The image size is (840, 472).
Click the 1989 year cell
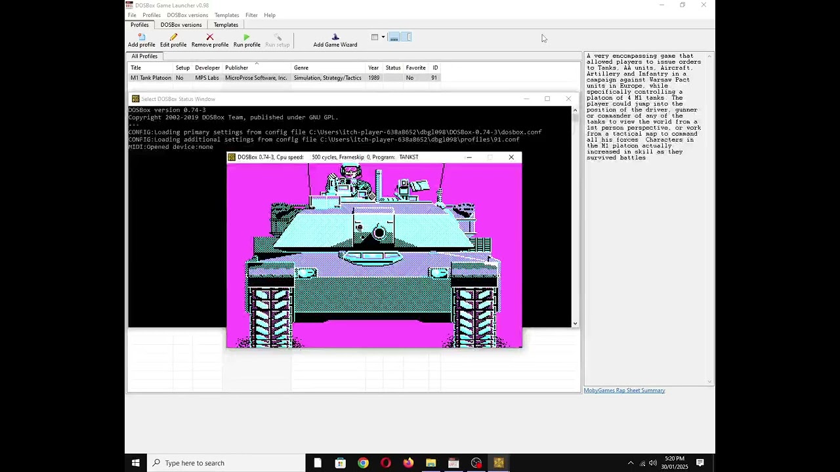pyautogui.click(x=373, y=78)
